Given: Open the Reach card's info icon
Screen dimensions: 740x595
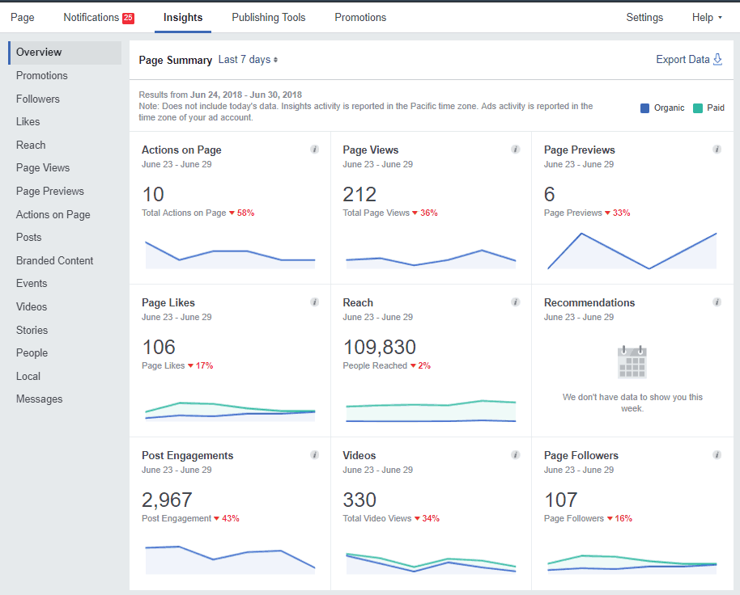Looking at the screenshot, I should pos(516,302).
